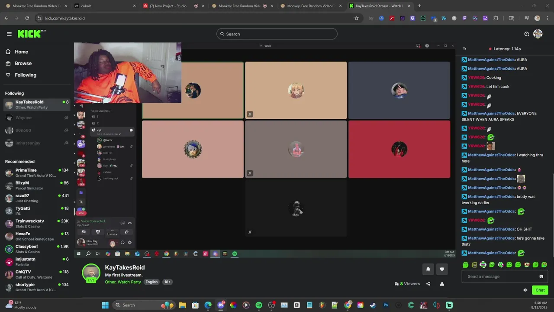Report the stream with warning icon

[442, 284]
